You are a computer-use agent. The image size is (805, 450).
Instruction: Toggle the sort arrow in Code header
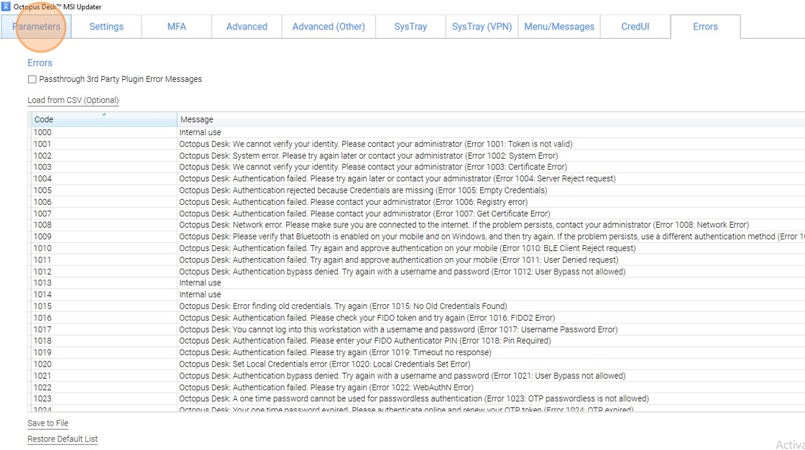click(104, 114)
